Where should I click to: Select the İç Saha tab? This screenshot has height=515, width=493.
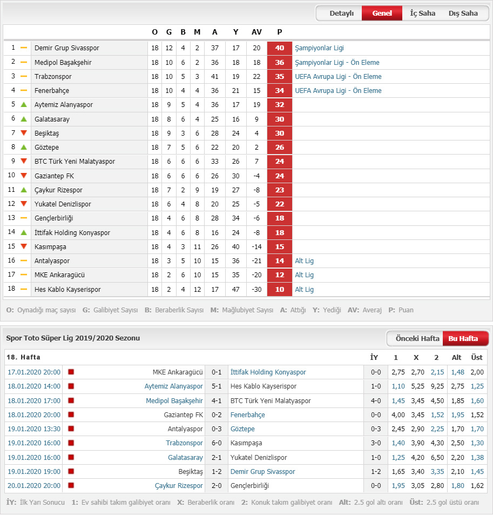[x=422, y=13]
